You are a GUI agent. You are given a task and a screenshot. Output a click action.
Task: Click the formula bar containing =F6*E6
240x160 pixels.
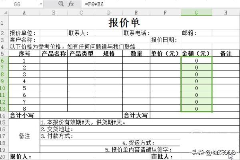point(160,4)
